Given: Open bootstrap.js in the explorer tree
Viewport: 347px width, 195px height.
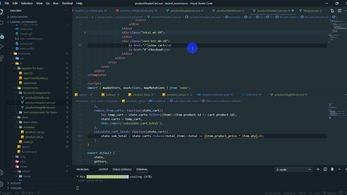Looking at the screenshot, I should [29, 152].
